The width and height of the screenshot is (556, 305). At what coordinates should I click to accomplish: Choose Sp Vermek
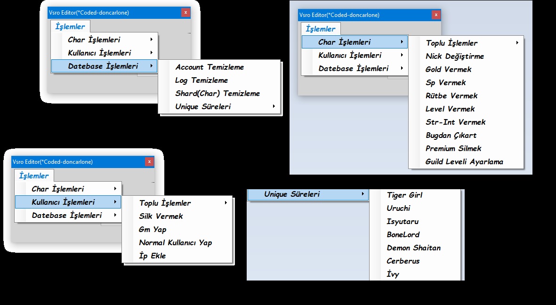(466, 82)
